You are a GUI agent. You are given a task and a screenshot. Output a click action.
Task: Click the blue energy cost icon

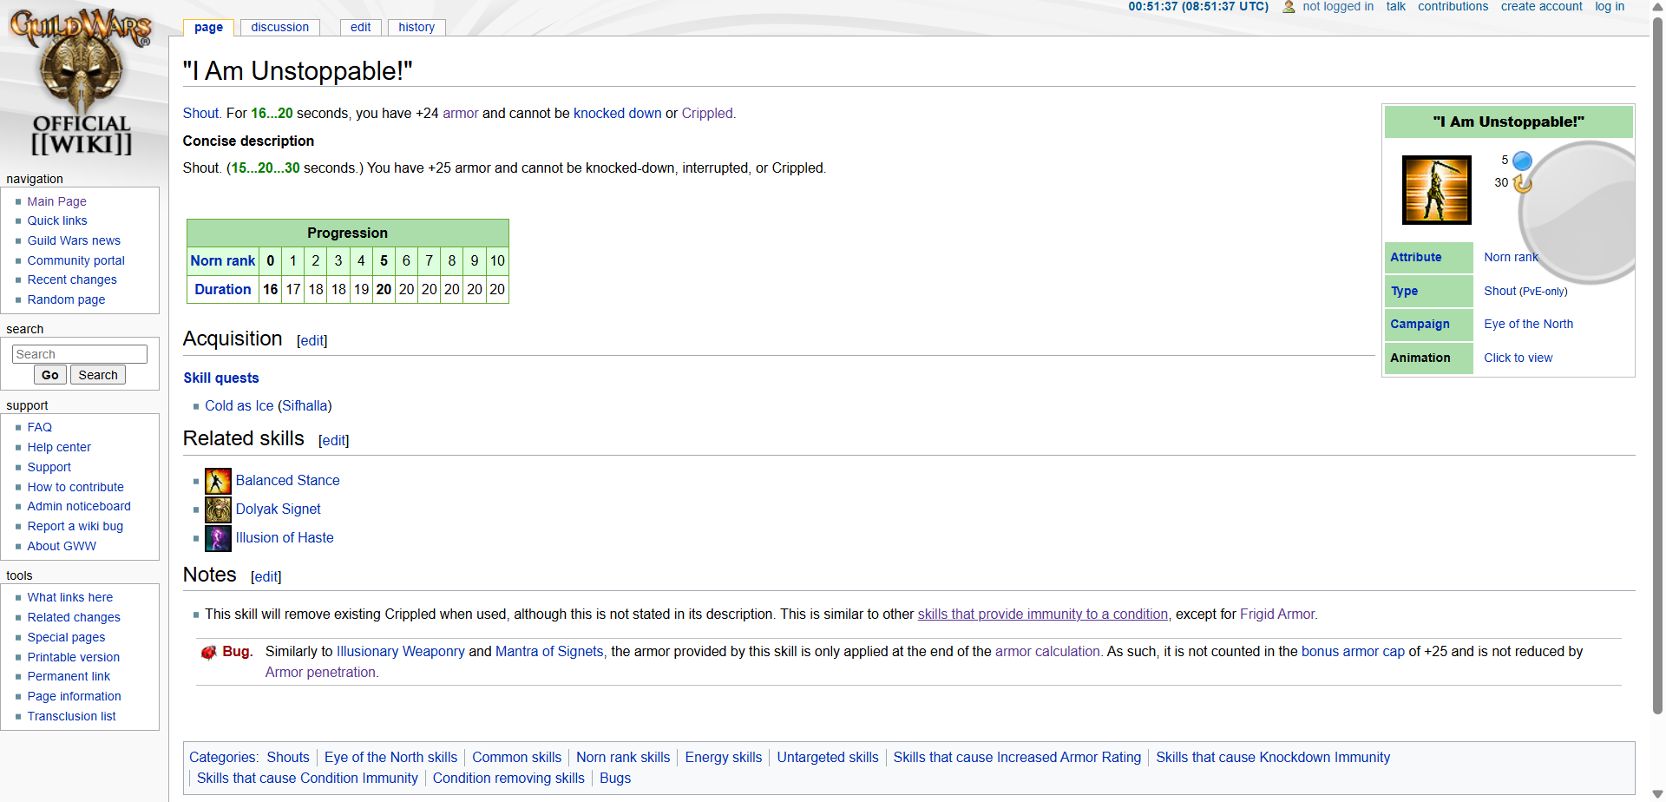click(x=1522, y=161)
